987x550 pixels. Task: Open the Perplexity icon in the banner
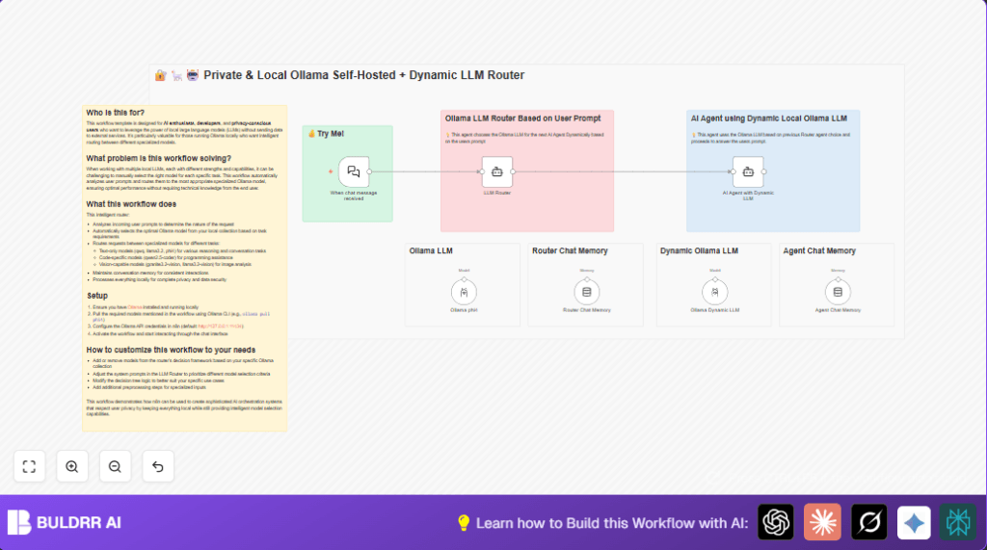coord(958,522)
